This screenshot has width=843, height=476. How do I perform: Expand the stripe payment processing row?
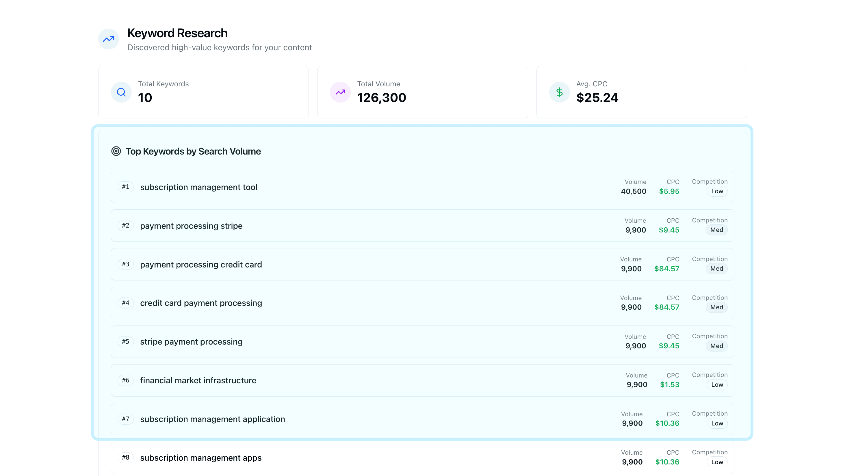422,341
